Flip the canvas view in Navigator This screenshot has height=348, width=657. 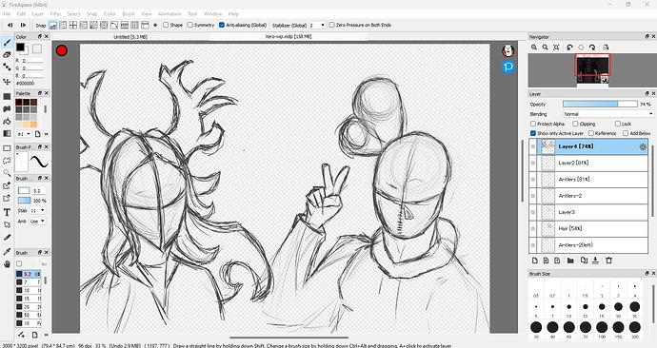click(x=606, y=48)
